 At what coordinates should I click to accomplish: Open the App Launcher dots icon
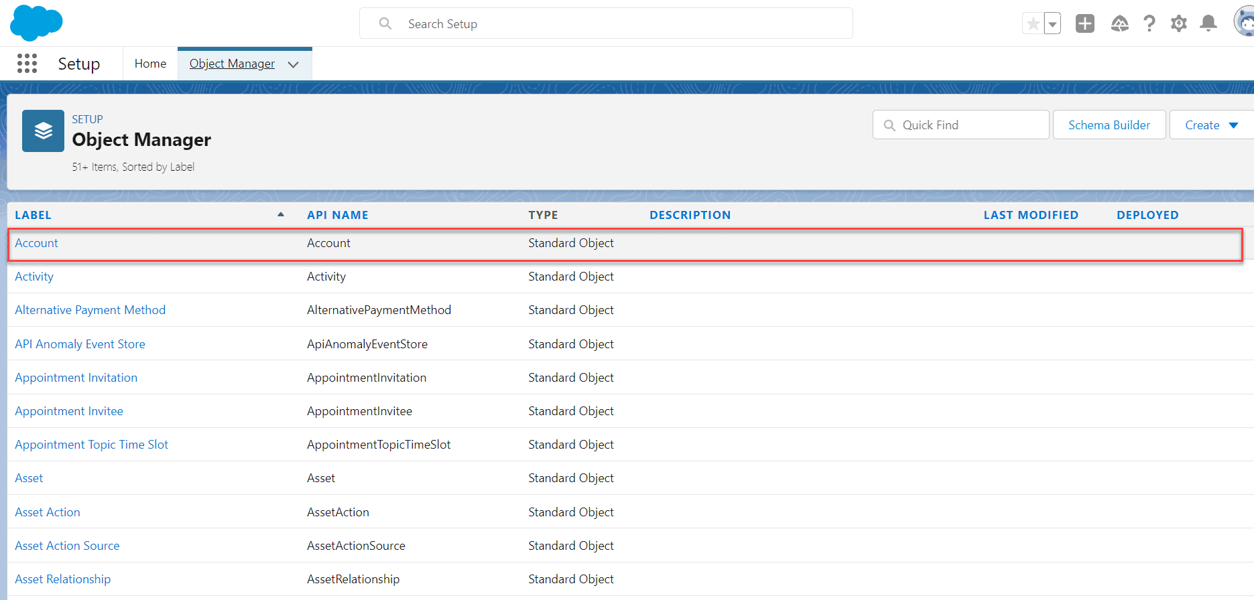tap(27, 64)
